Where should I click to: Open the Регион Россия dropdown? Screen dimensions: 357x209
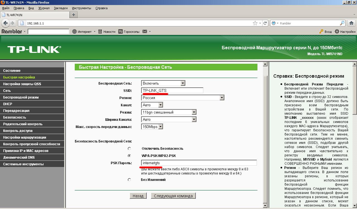[183, 98]
